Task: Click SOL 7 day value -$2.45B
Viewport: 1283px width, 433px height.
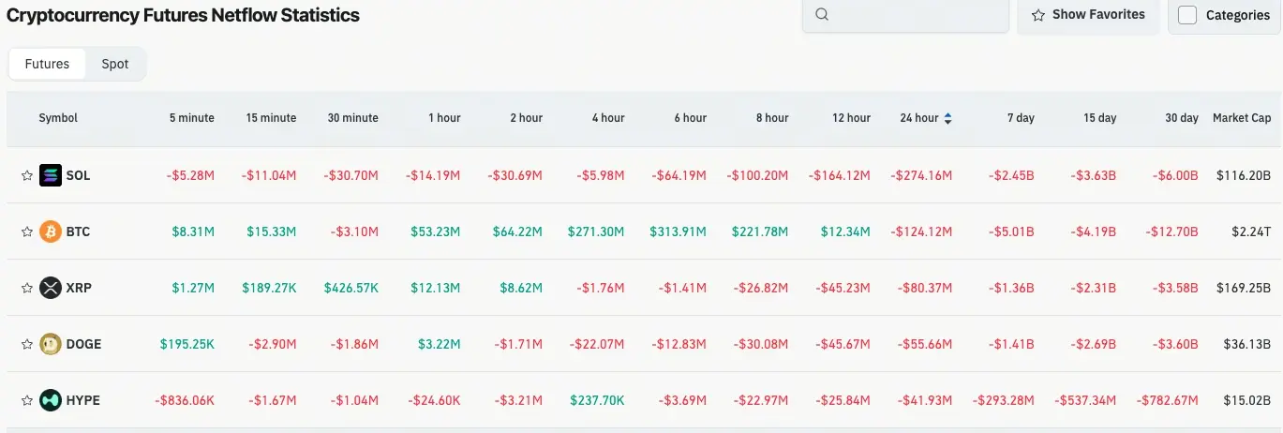Action: (x=1011, y=175)
